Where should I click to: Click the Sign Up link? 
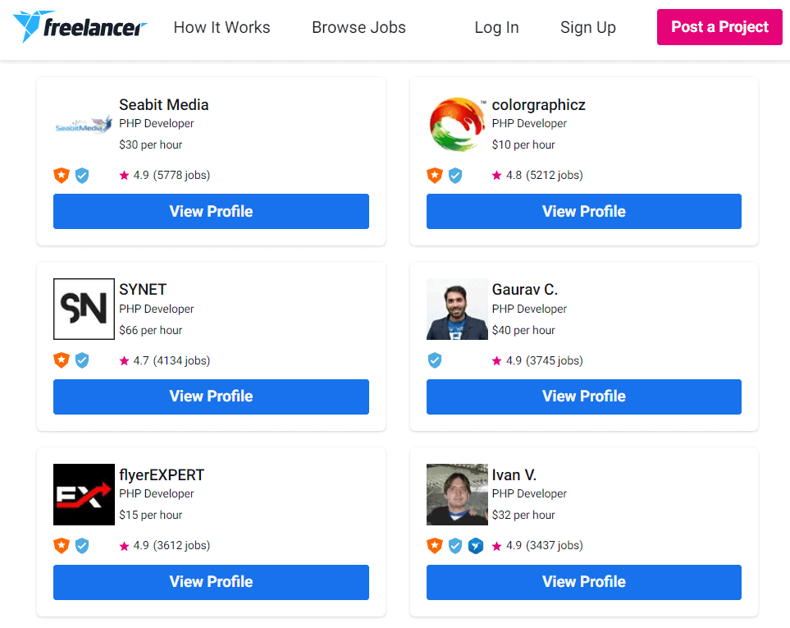point(588,27)
